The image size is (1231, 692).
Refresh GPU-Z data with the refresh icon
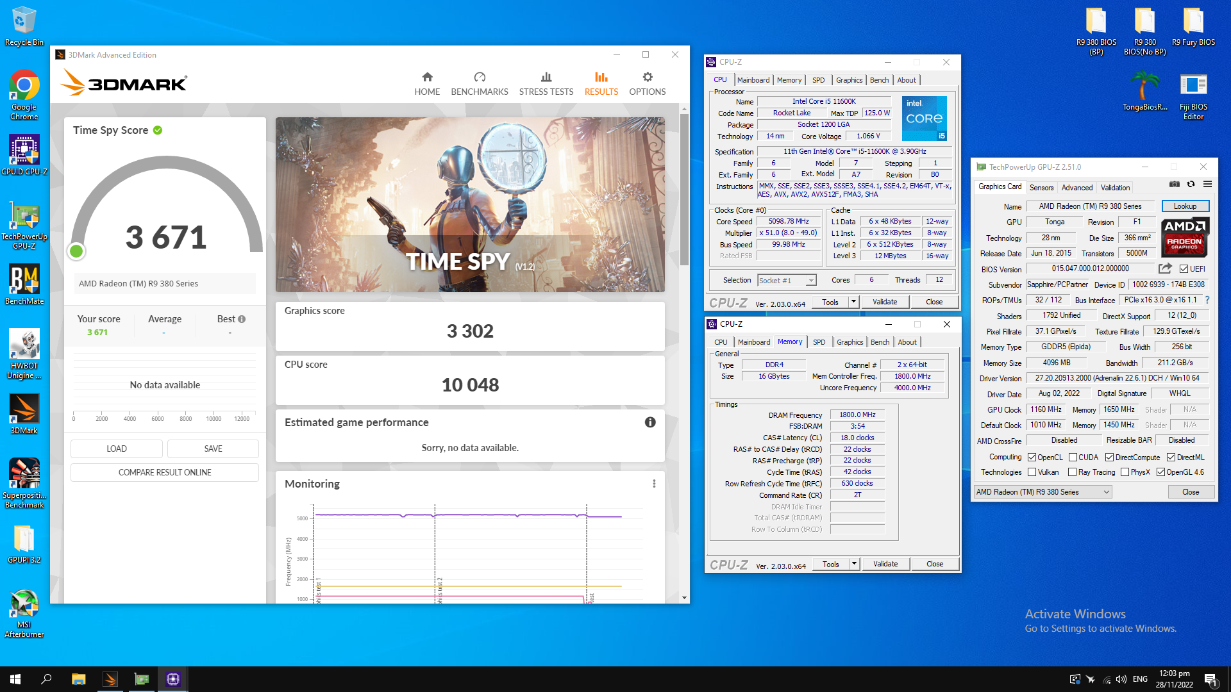point(1191,185)
